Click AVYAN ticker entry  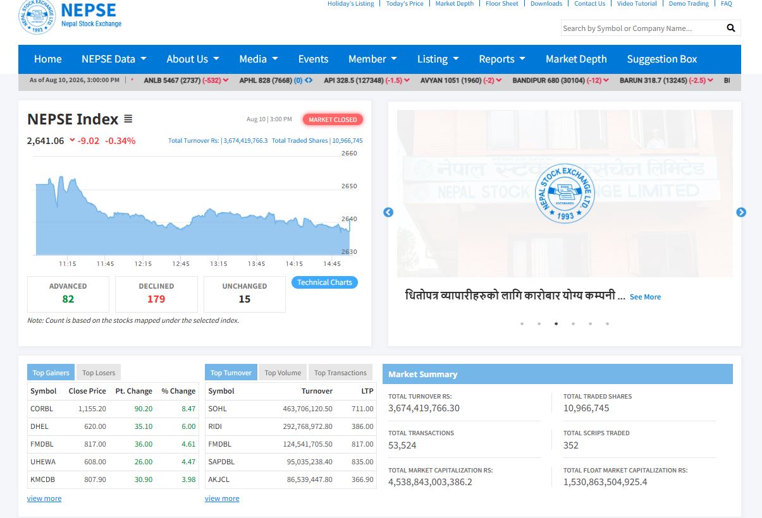coord(461,80)
